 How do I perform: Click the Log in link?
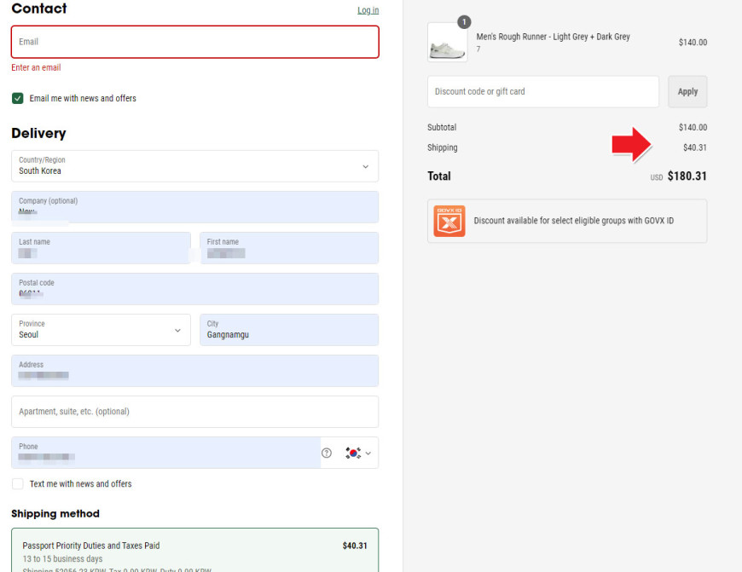click(x=368, y=10)
